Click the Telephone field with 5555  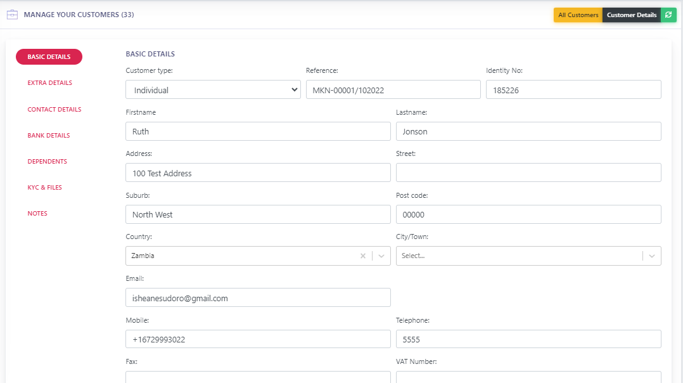528,339
